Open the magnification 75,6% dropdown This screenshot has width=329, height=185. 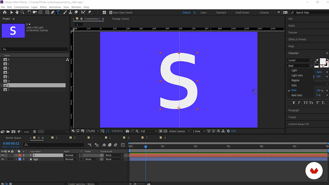click(93, 131)
